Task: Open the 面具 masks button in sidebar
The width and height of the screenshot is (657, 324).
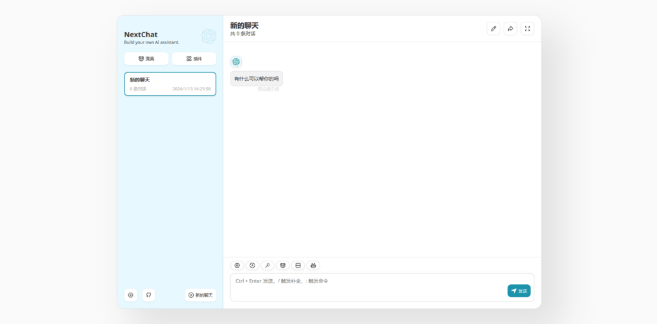Action: click(x=146, y=59)
